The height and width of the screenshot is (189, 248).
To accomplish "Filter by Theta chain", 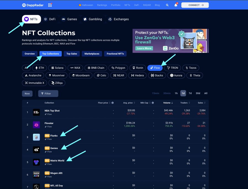I will pos(195,75).
